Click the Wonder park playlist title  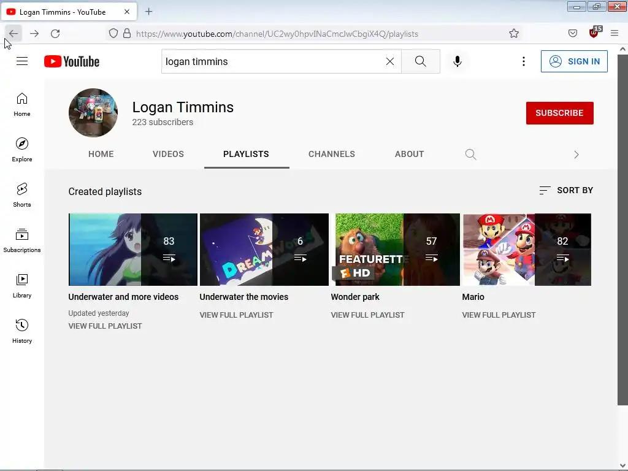coord(355,297)
